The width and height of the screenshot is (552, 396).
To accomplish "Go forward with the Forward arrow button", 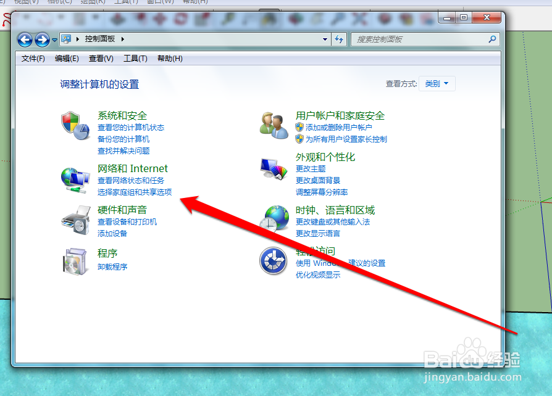I will (x=42, y=39).
